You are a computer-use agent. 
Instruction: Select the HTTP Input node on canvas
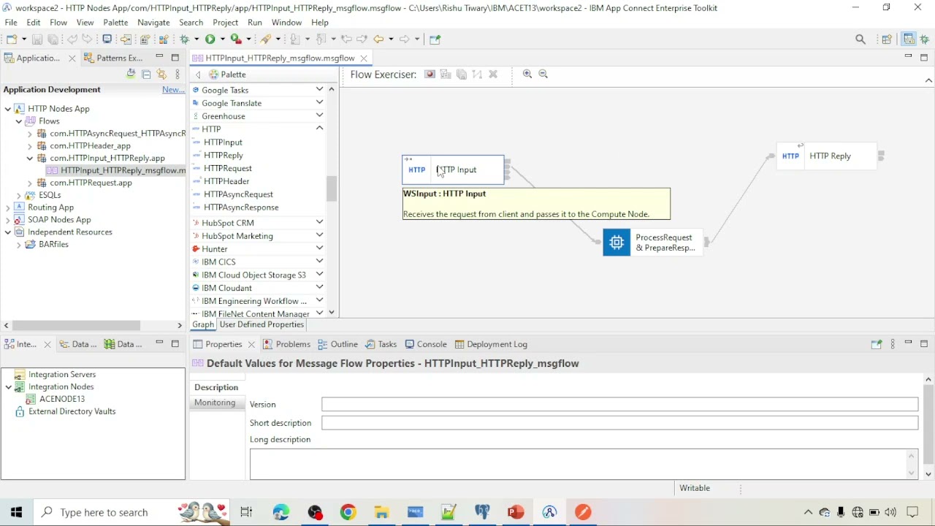(453, 169)
